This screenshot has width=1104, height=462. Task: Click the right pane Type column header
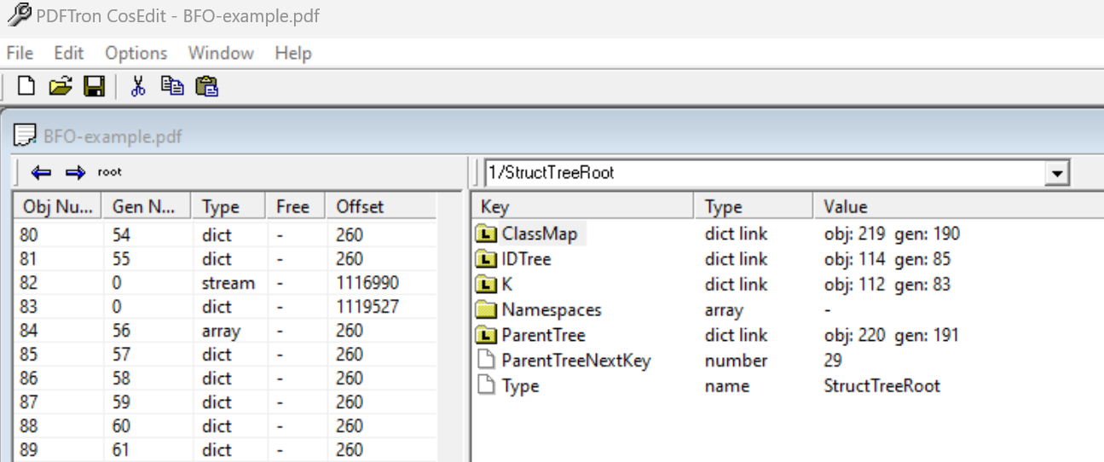click(754, 206)
